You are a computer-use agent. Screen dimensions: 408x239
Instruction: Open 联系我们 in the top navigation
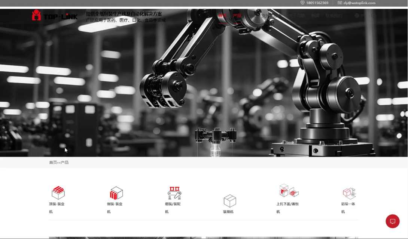click(x=334, y=16)
